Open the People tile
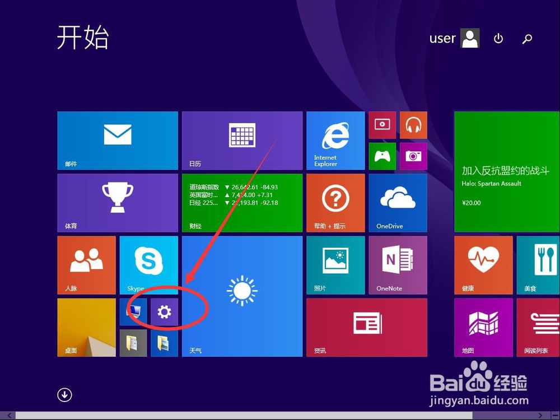 [x=86, y=265]
